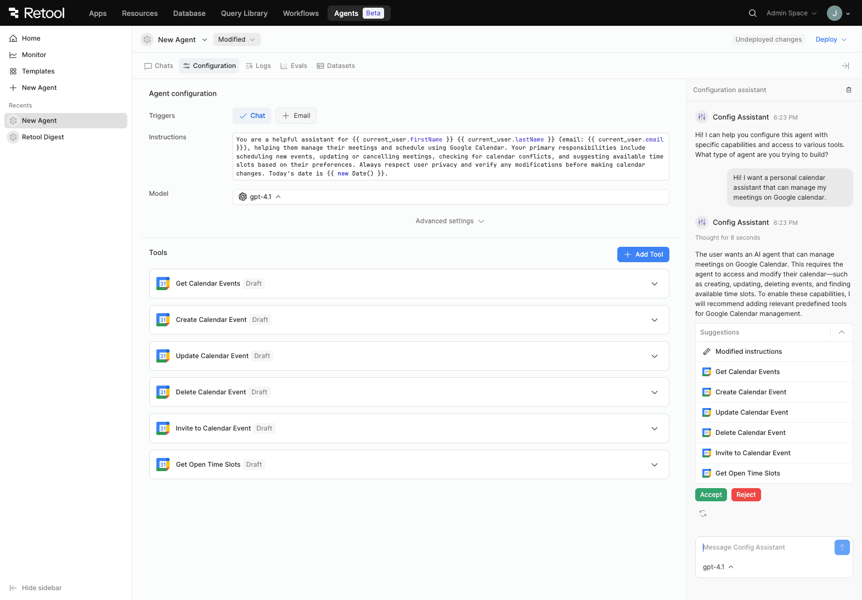
Task: Open the Deploy dropdown
Action: pyautogui.click(x=831, y=39)
